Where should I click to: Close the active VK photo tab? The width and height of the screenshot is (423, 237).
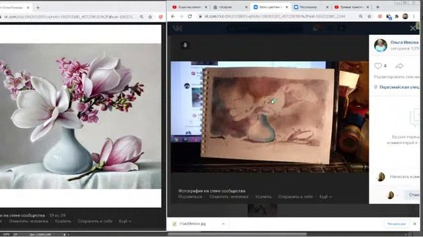(x=287, y=7)
